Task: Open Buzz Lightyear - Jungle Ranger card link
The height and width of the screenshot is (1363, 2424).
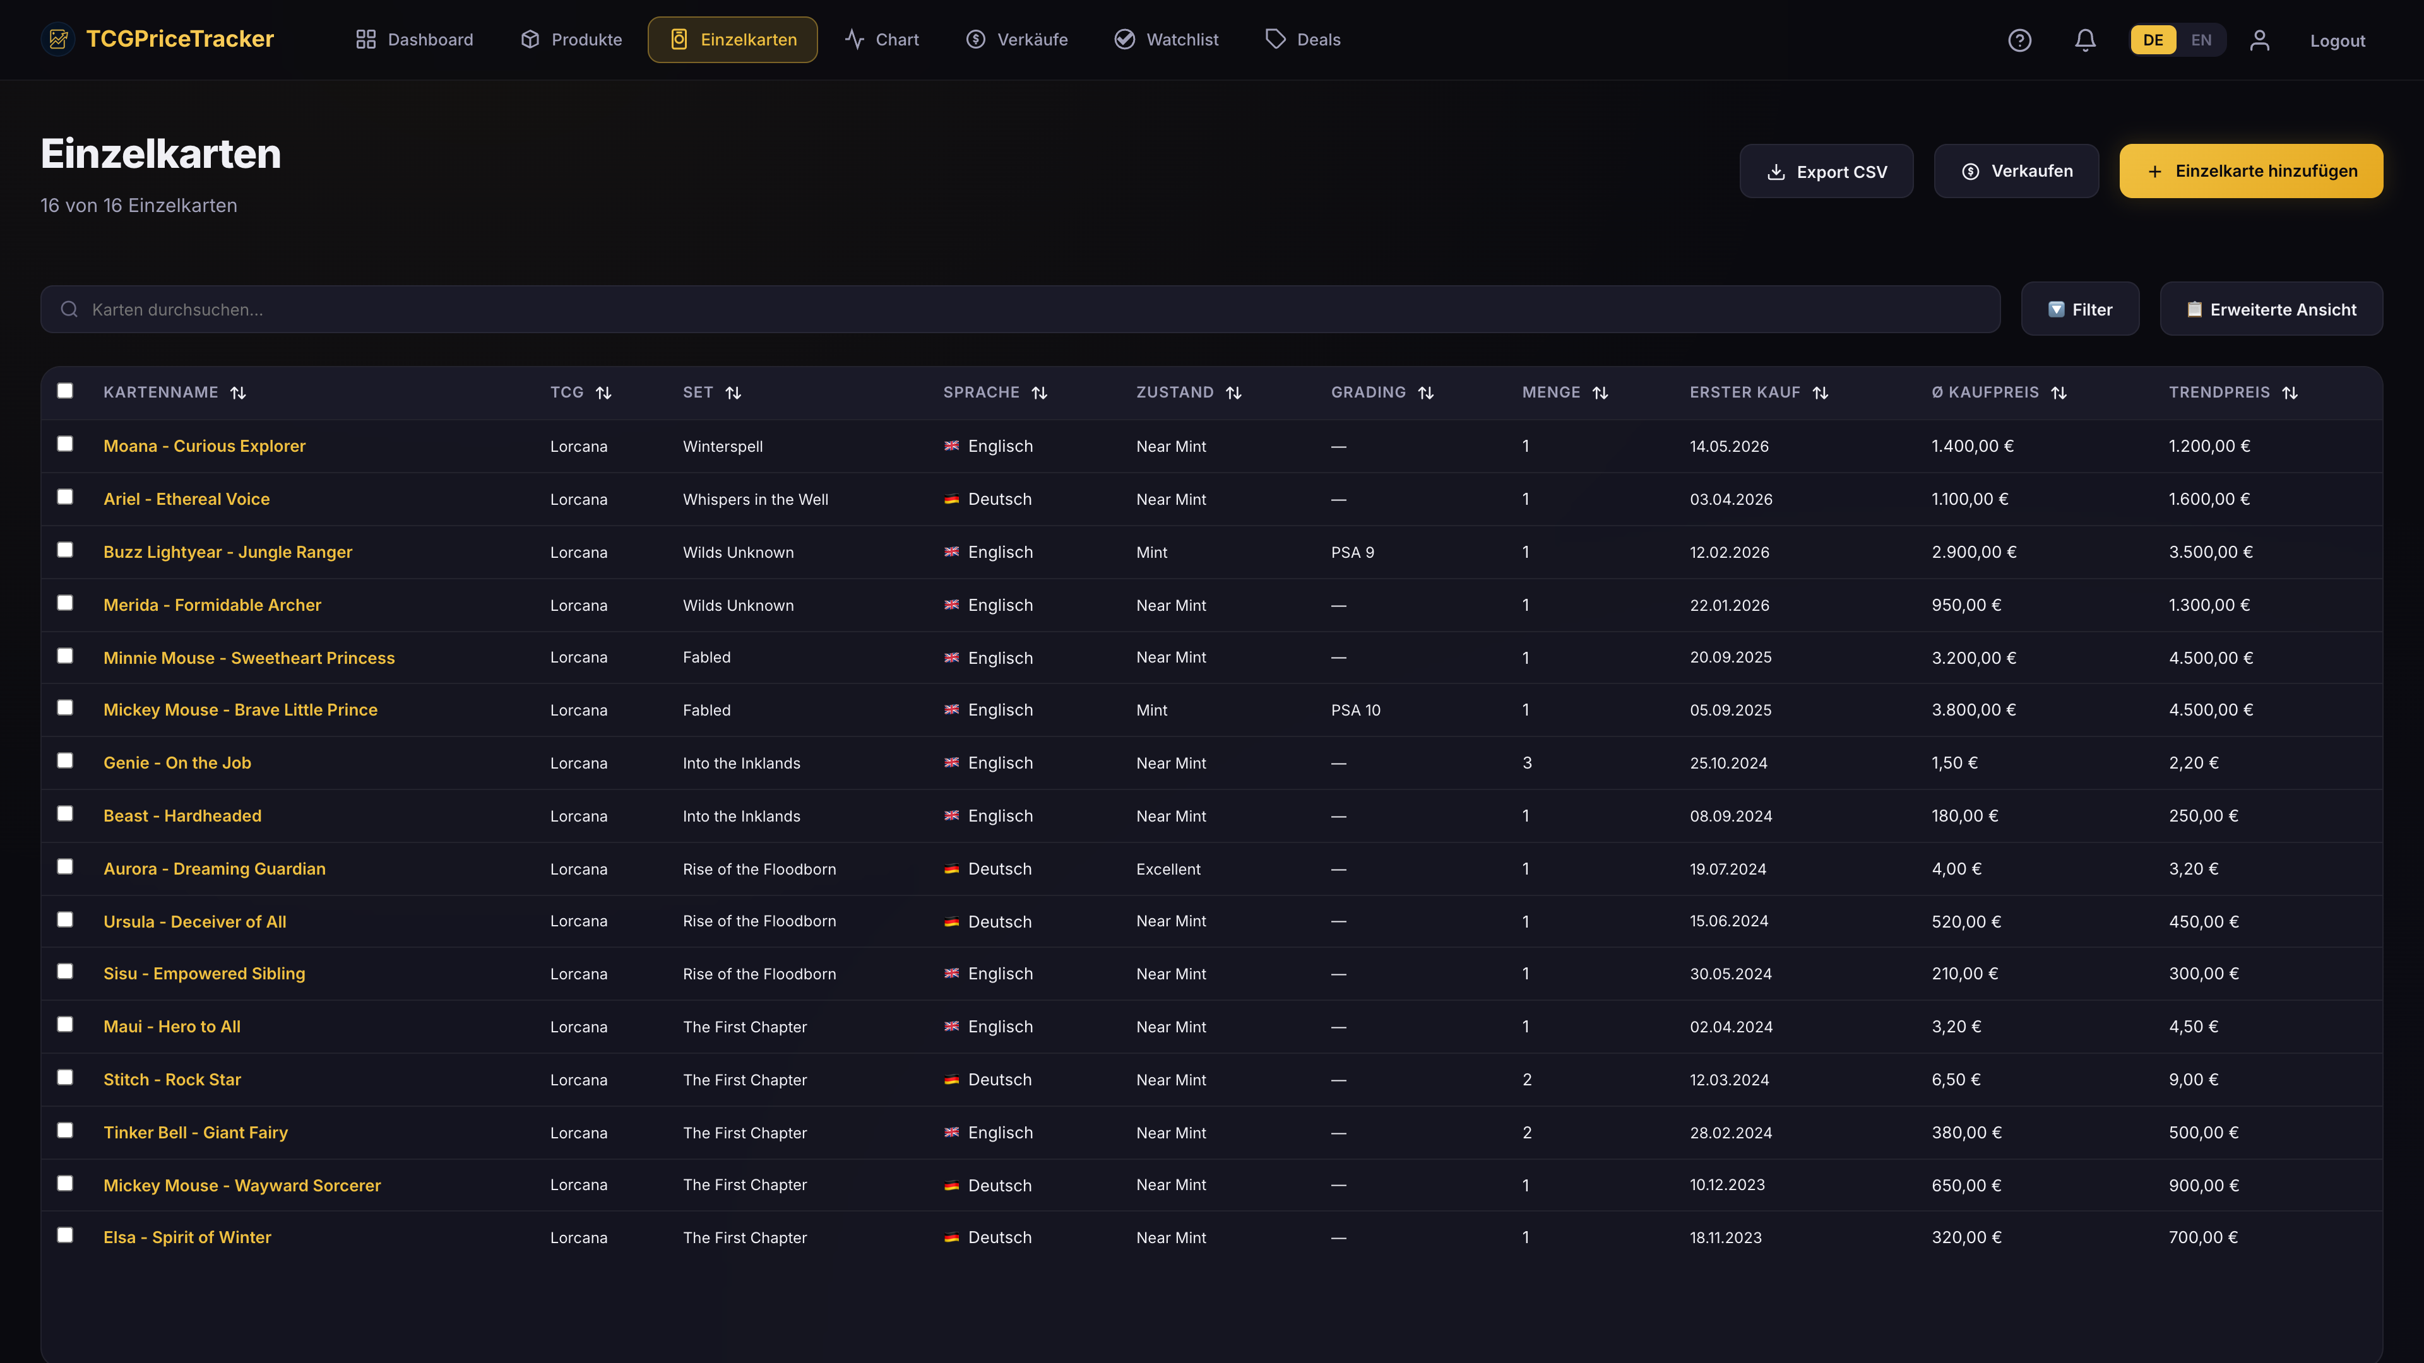Action: [x=228, y=552]
